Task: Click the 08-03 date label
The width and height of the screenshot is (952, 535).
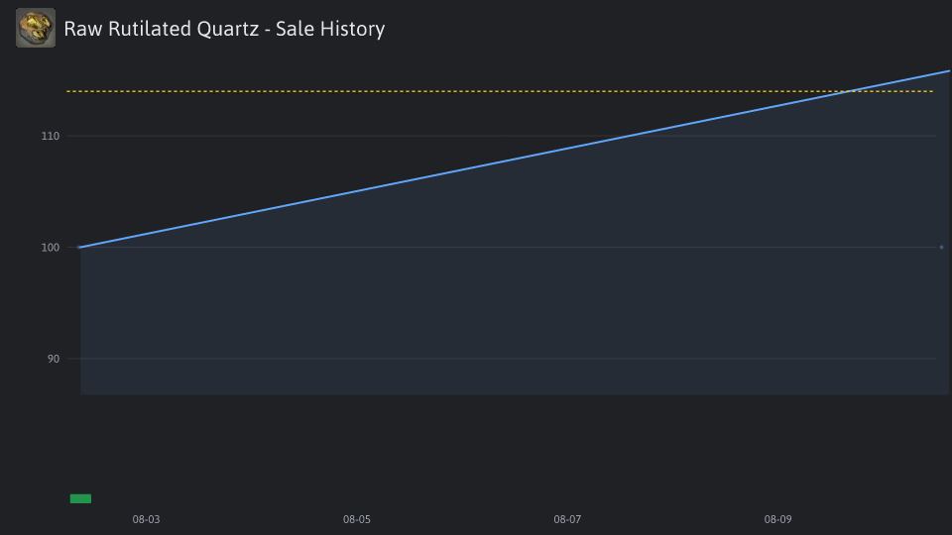Action: point(147,519)
